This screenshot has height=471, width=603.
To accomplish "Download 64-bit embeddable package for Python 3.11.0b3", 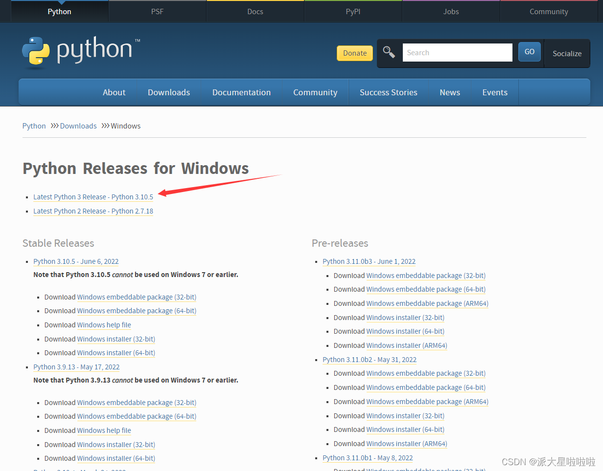I will click(426, 289).
